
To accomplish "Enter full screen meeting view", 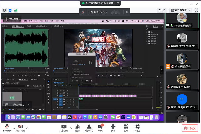I will point(196,10).
